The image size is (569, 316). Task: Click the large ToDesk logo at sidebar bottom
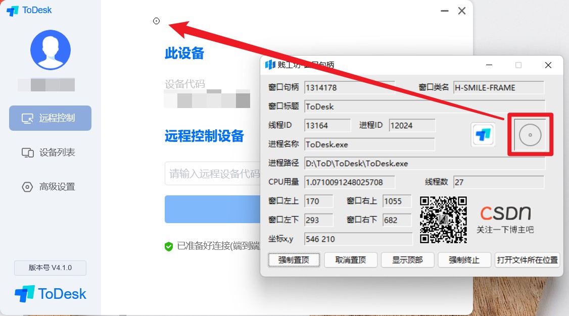(x=51, y=293)
